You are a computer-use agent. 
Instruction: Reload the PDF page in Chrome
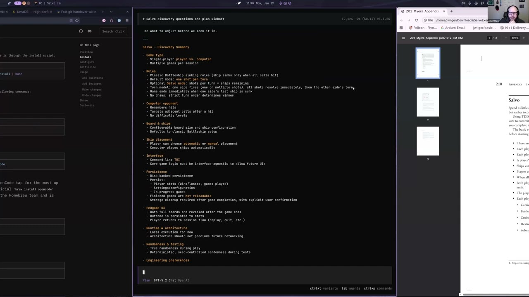[x=416, y=20]
